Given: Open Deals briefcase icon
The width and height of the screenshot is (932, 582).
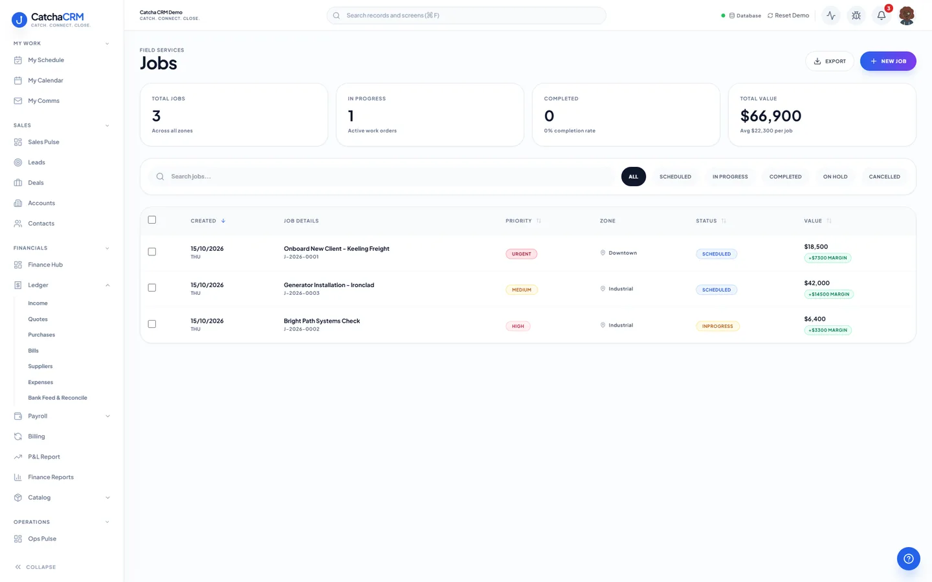Looking at the screenshot, I should pos(18,183).
